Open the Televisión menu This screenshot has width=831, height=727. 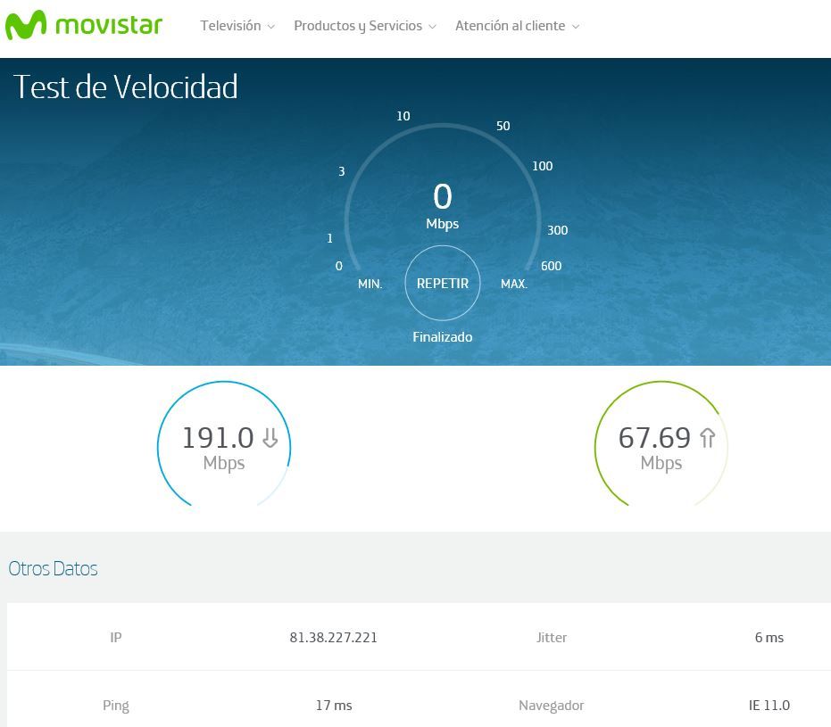click(x=230, y=26)
